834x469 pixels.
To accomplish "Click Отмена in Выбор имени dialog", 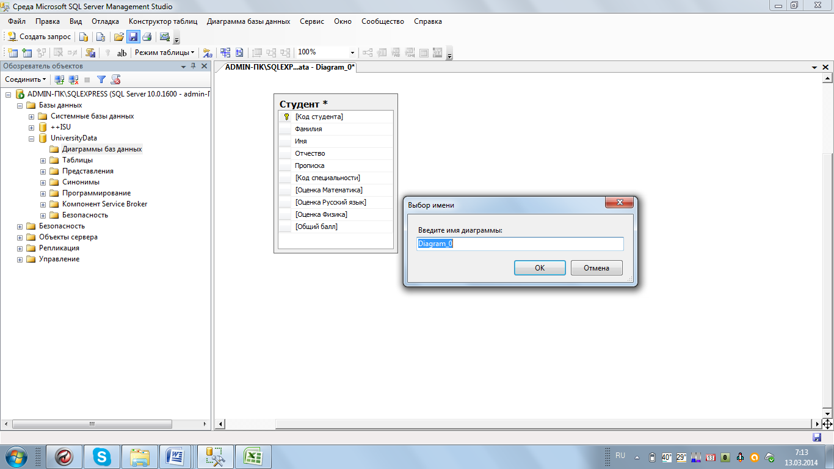I will coord(596,267).
